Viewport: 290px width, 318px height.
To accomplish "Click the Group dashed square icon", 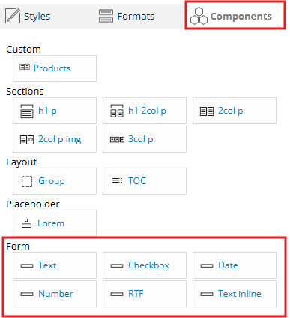I will pyautogui.click(x=27, y=182).
